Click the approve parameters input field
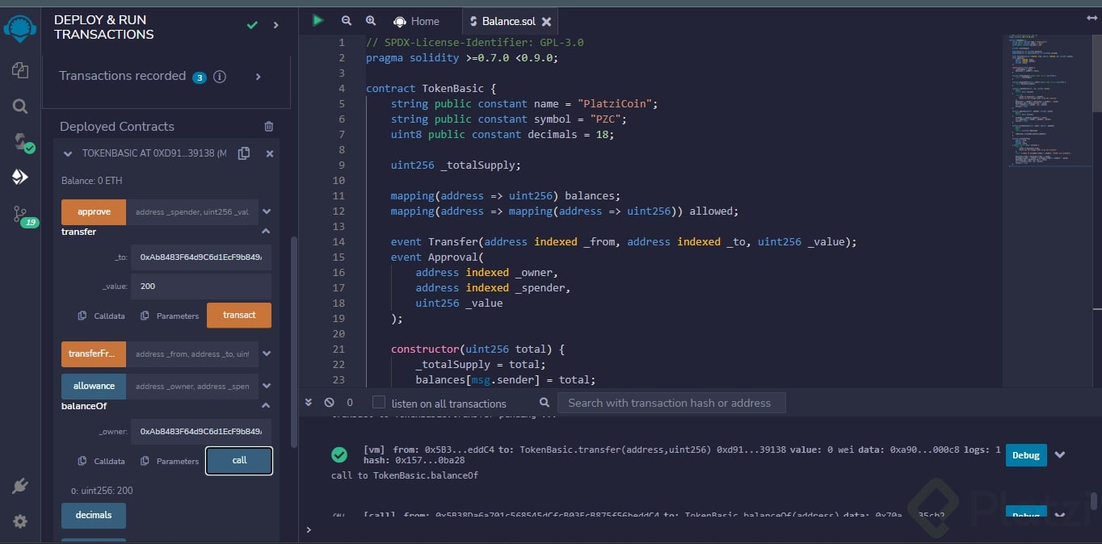 click(192, 212)
